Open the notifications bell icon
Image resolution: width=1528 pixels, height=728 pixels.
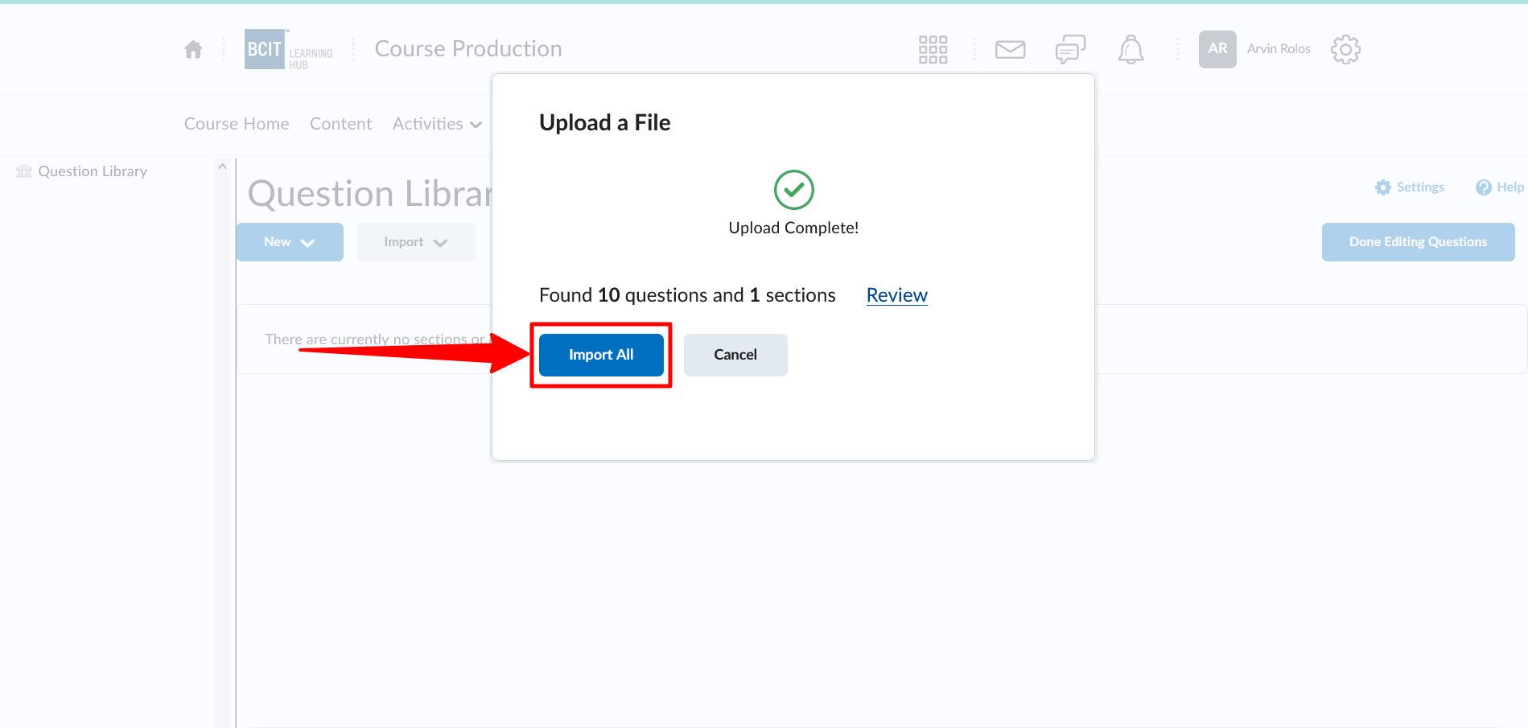click(1131, 50)
